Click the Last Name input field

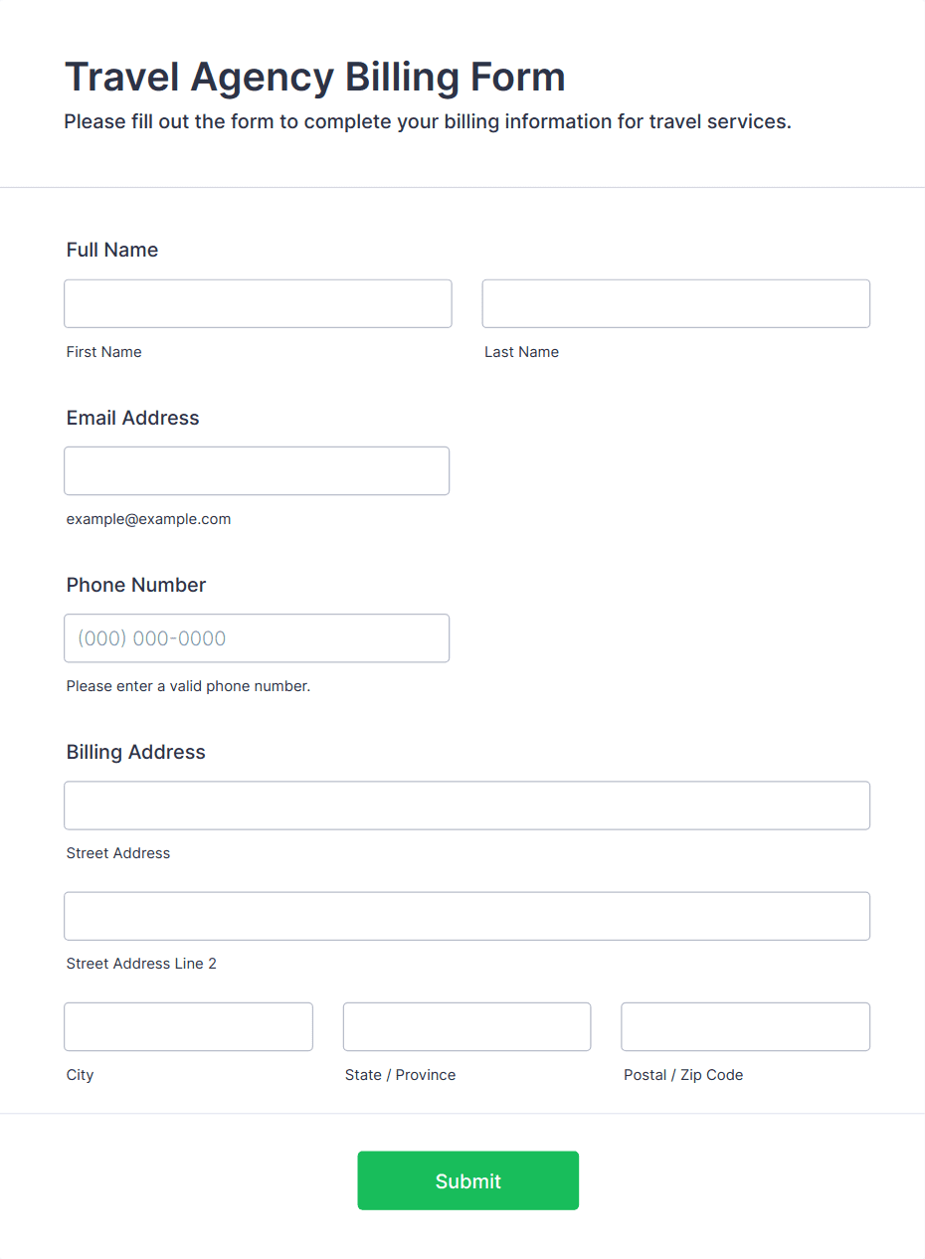(x=676, y=303)
